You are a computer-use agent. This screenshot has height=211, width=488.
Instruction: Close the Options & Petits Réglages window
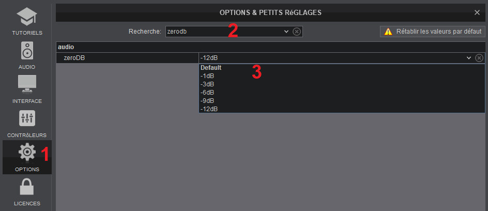pos(477,12)
